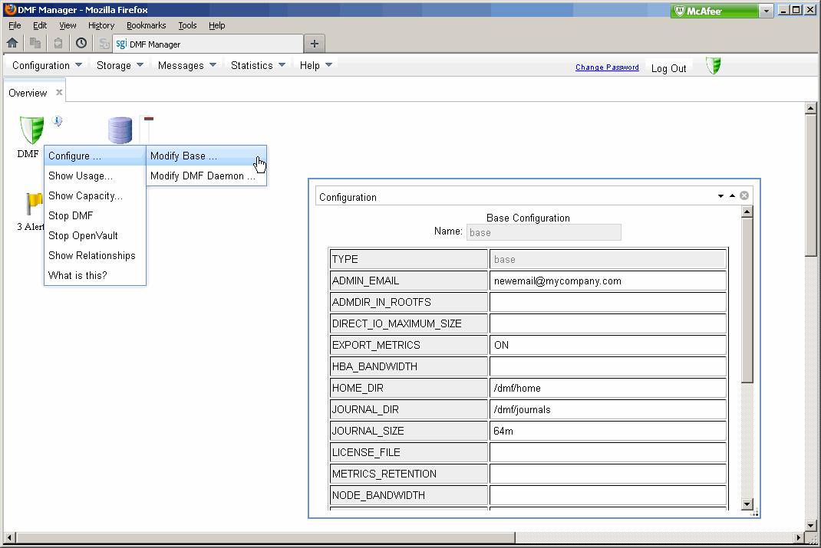This screenshot has height=548, width=821.
Task: Open a new browser tab with plus
Action: 314,44
